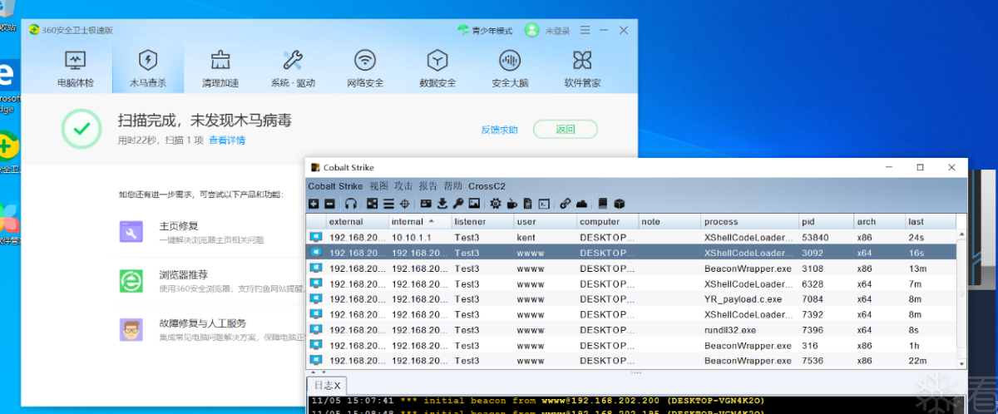Open screenshots picture icon
This screenshot has height=414, width=998.
[x=474, y=204]
